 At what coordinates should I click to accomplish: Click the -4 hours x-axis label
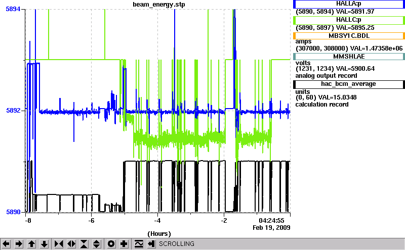coord(157,221)
